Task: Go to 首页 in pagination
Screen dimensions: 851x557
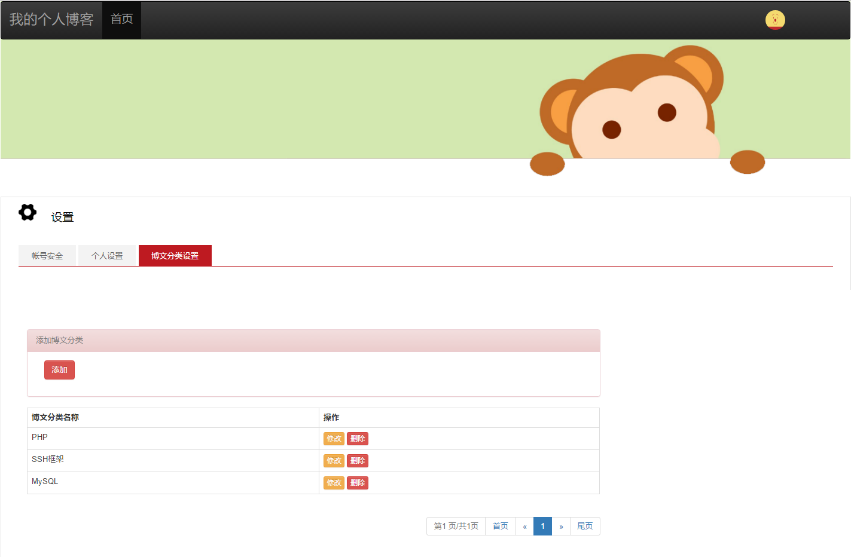Action: (x=501, y=527)
